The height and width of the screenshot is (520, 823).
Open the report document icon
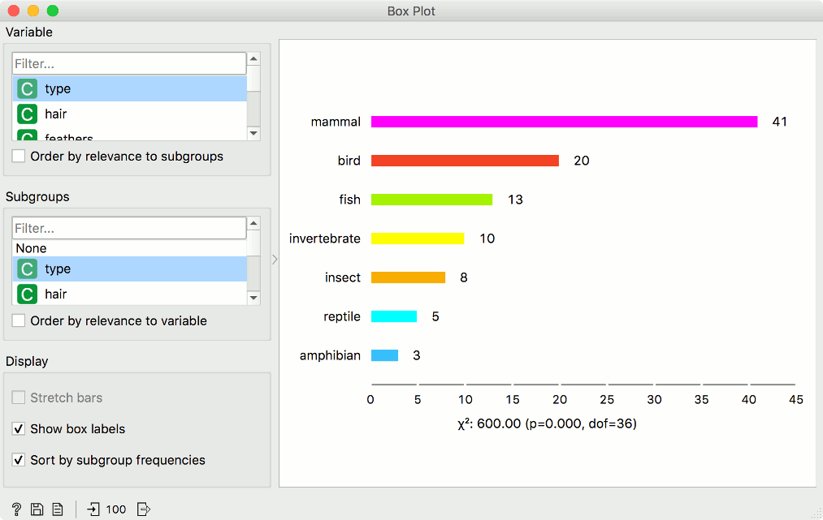(58, 509)
